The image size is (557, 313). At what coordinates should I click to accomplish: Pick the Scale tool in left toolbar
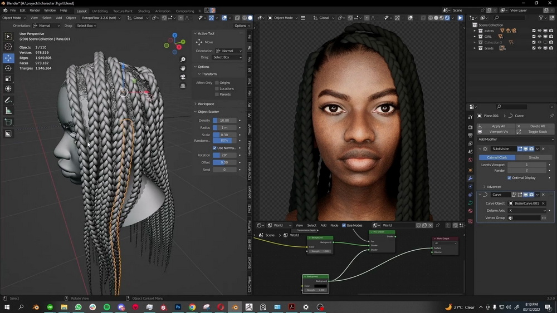point(8,78)
